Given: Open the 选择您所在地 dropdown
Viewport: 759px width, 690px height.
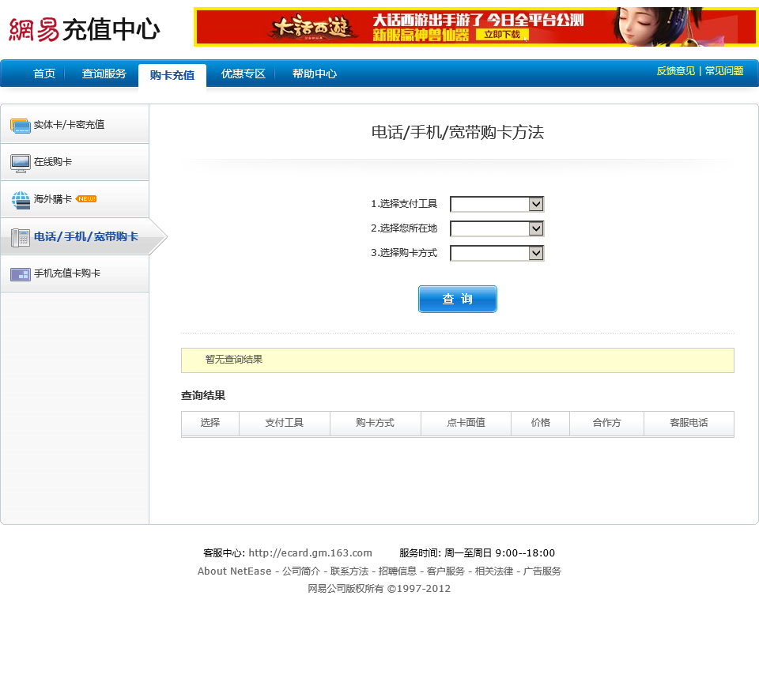Looking at the screenshot, I should pos(497,228).
